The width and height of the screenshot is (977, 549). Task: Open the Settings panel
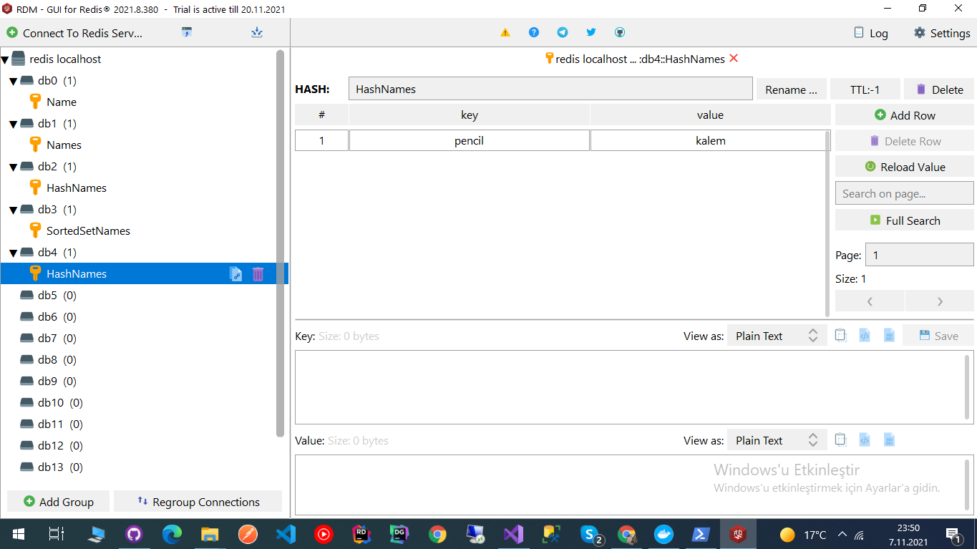(x=942, y=33)
